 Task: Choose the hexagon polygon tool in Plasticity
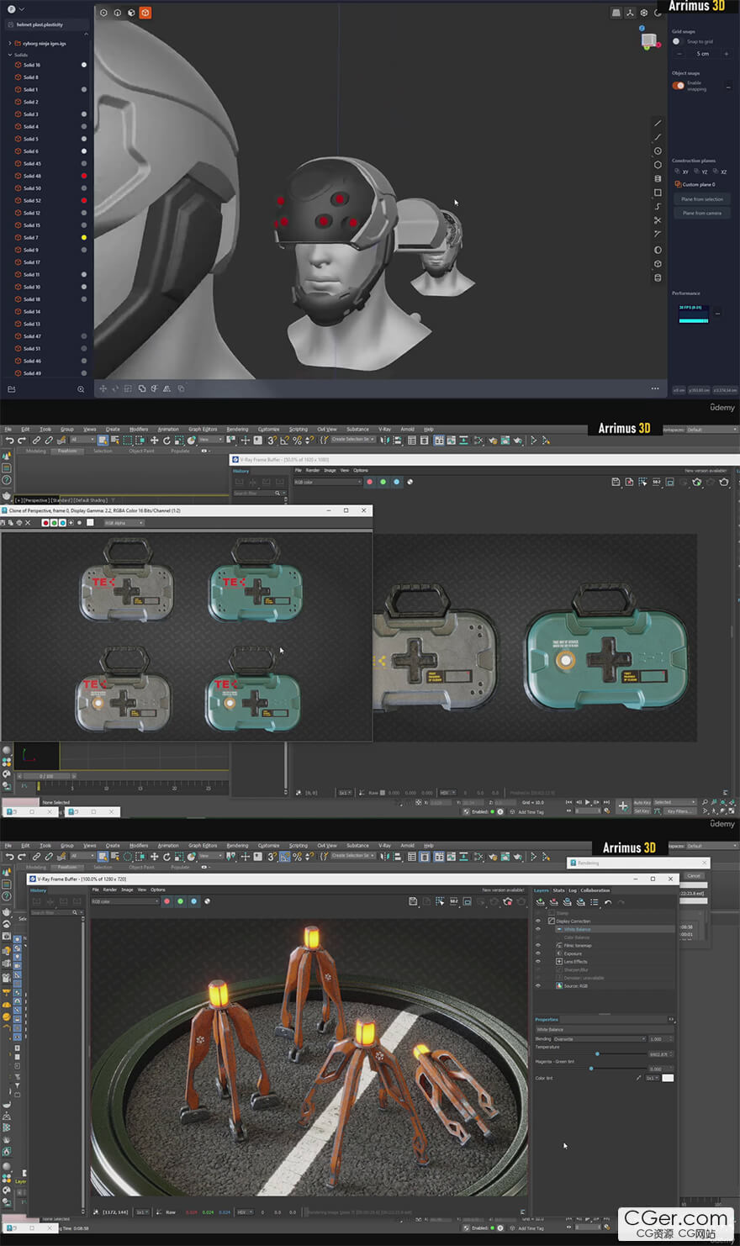tap(658, 165)
